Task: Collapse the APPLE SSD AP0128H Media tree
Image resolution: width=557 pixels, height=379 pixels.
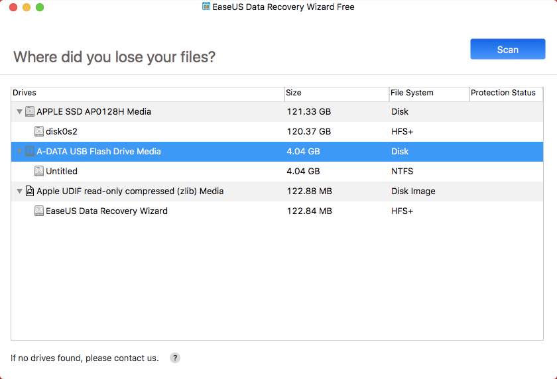Action: pyautogui.click(x=20, y=111)
